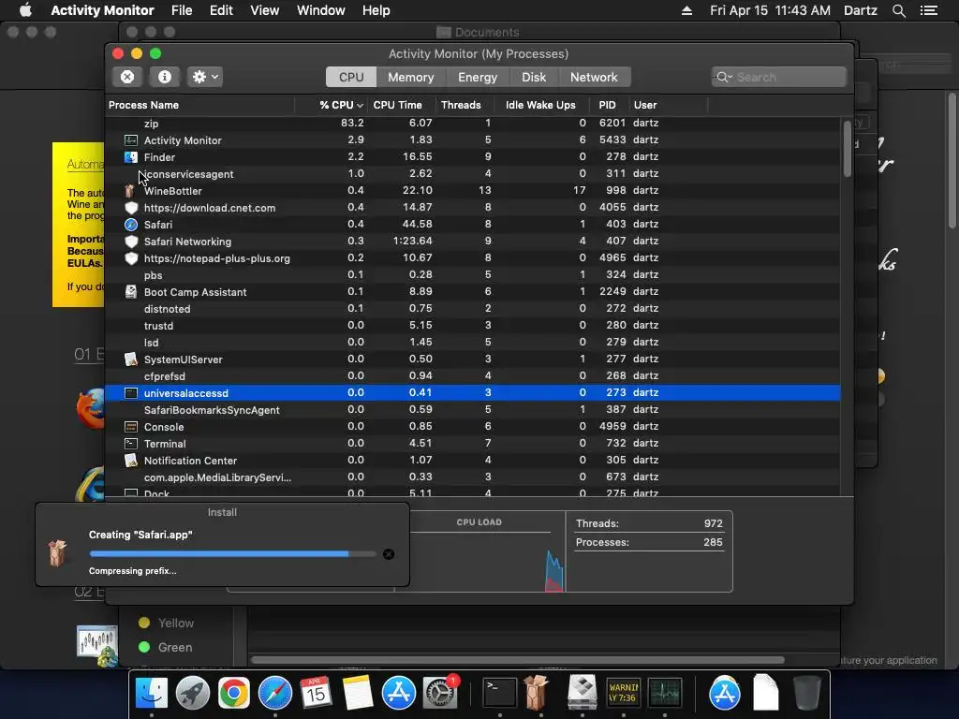The height and width of the screenshot is (719, 959).
Task: Click the eject icon in menu bar
Action: click(686, 10)
